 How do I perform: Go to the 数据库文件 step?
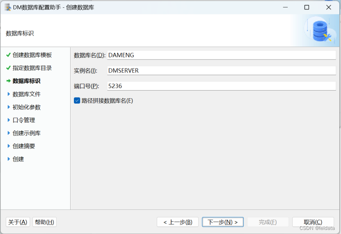(x=27, y=94)
